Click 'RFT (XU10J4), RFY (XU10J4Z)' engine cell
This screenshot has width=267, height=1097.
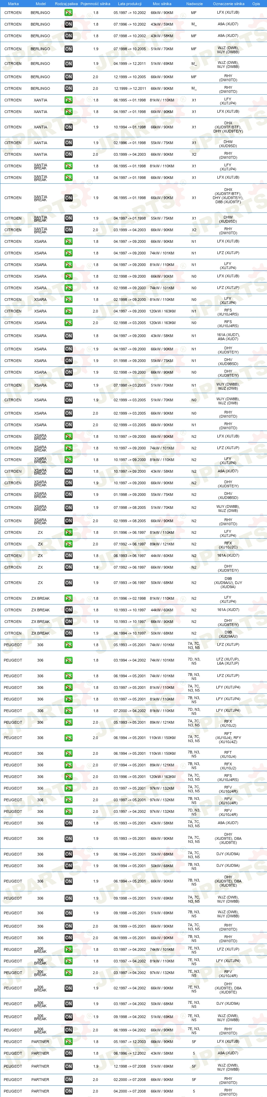point(228,738)
